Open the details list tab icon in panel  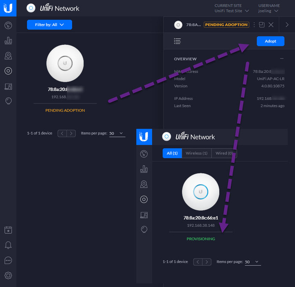coord(177,41)
